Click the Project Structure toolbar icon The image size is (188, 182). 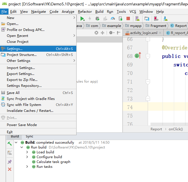coord(147,19)
